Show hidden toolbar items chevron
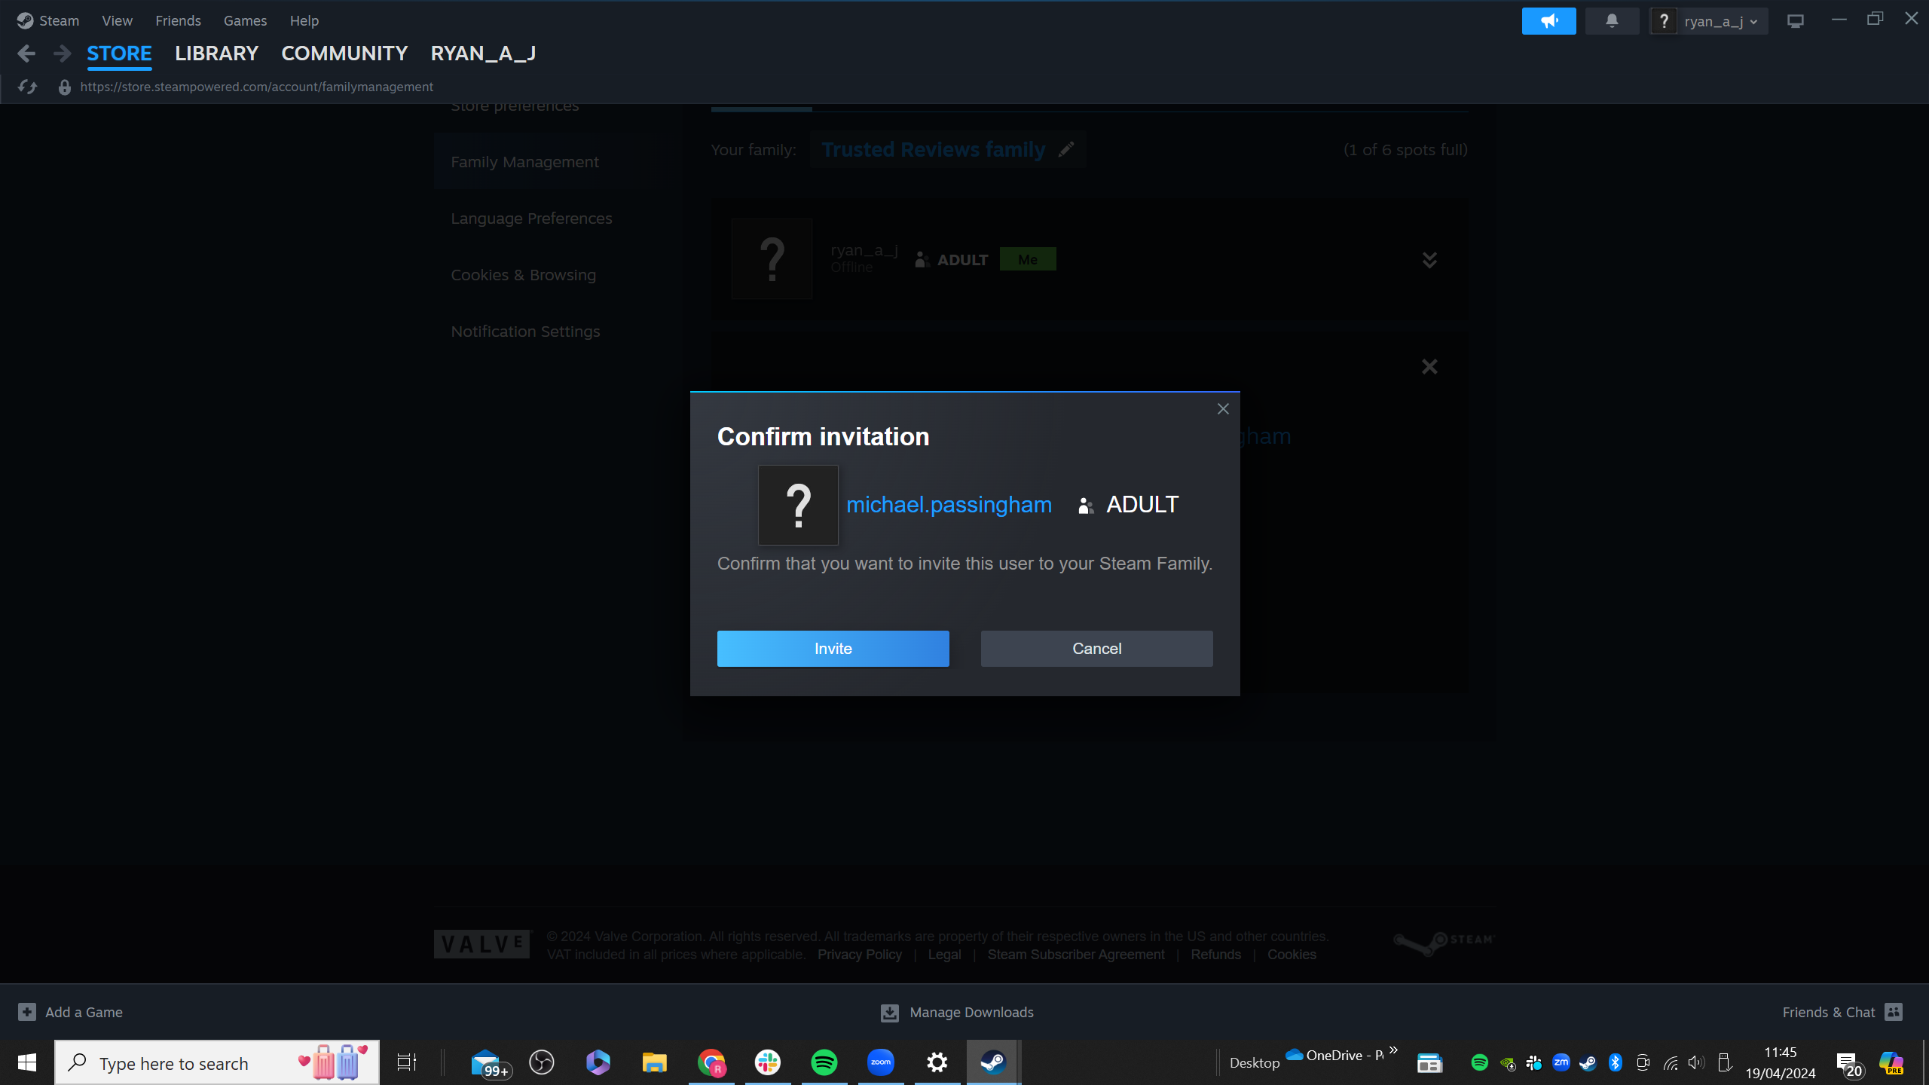Image resolution: width=1929 pixels, height=1085 pixels. (1393, 1050)
